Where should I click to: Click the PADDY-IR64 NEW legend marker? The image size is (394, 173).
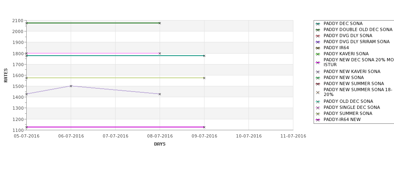pos(318,120)
